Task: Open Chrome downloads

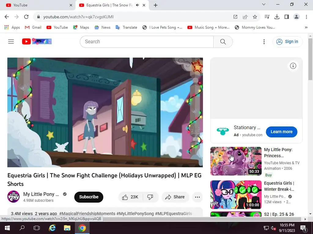Action: click(277, 17)
